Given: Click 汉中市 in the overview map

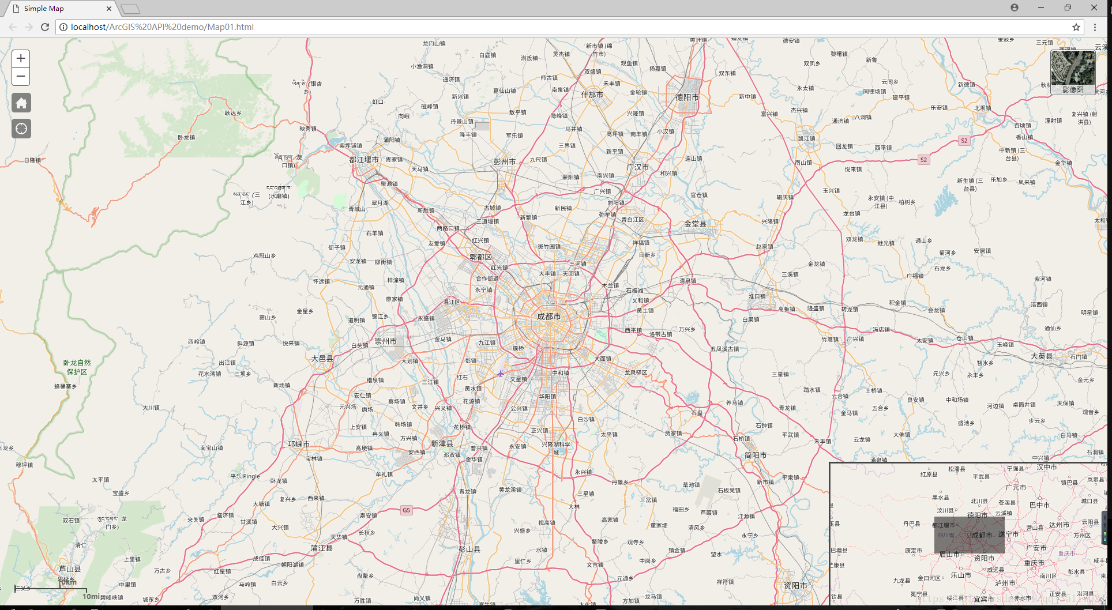Looking at the screenshot, I should point(1047,467).
